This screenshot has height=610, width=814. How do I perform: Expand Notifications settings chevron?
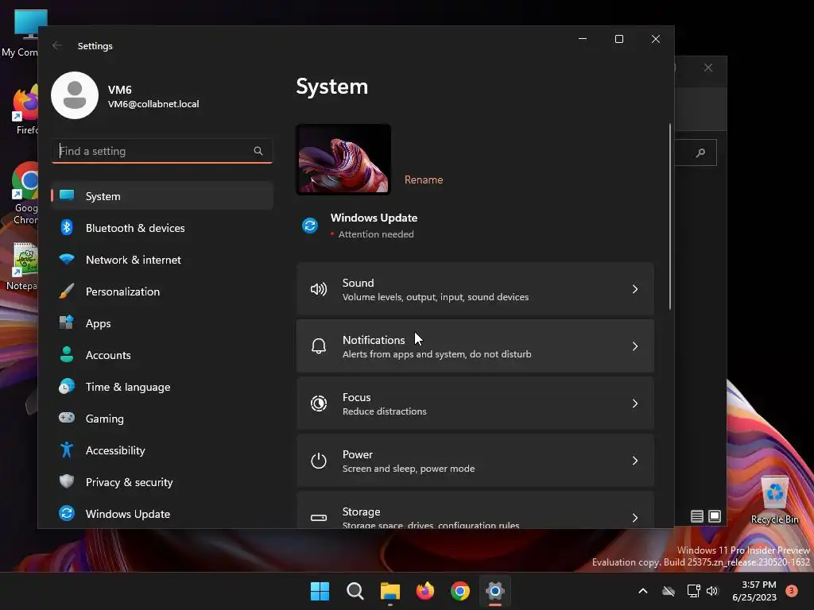635,346
